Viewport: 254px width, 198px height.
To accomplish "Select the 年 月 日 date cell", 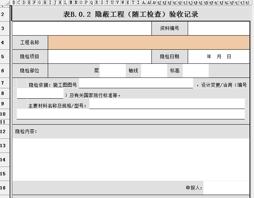I will 218,56.
